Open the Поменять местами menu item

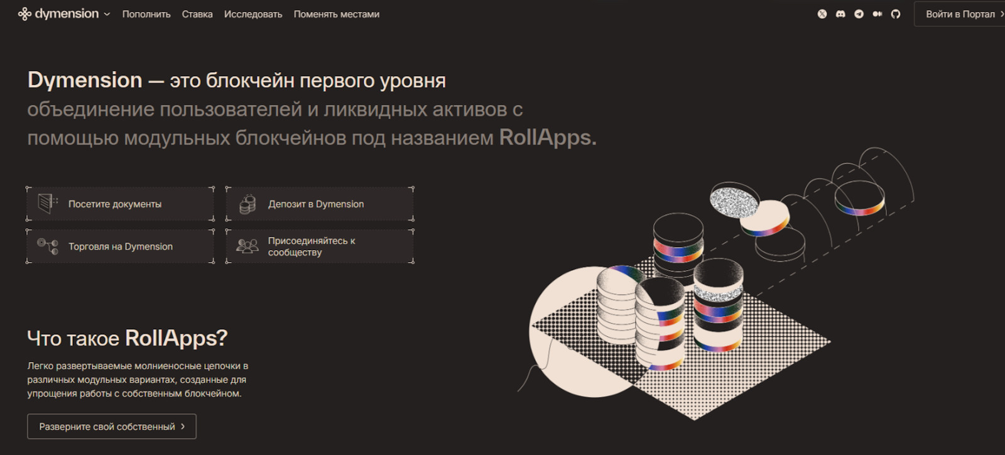pos(337,14)
